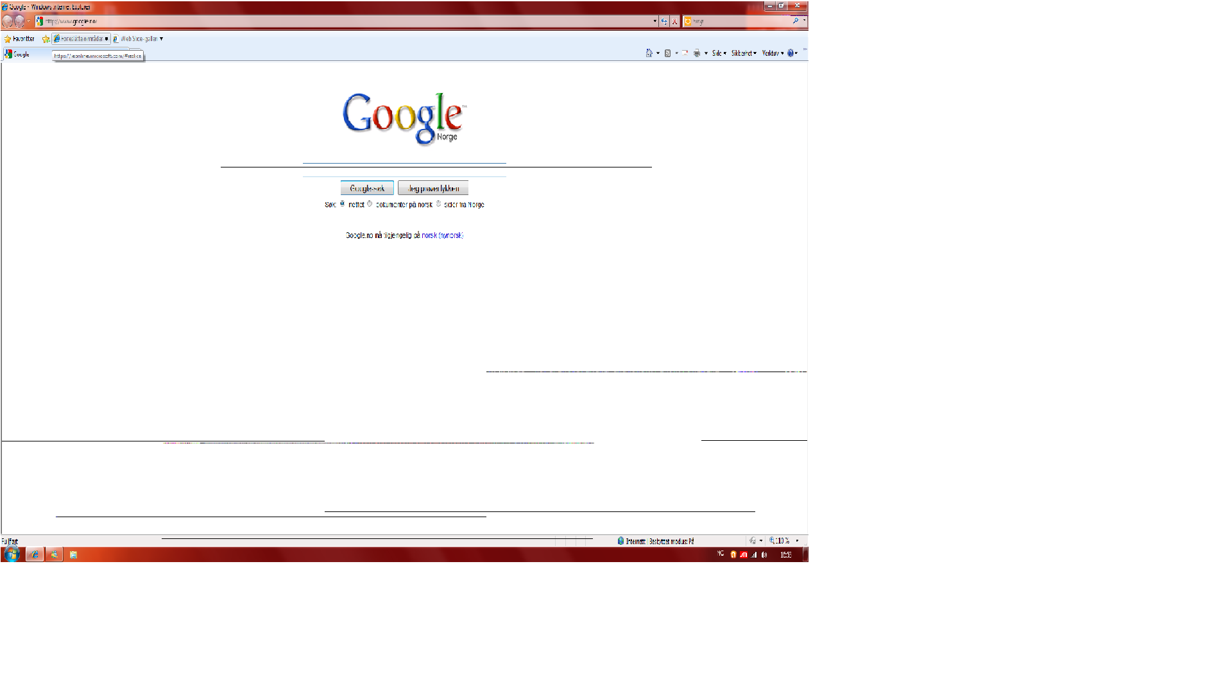Open the Web Slice-galleri favorites bar item
The image size is (1232, 693).
(138, 38)
